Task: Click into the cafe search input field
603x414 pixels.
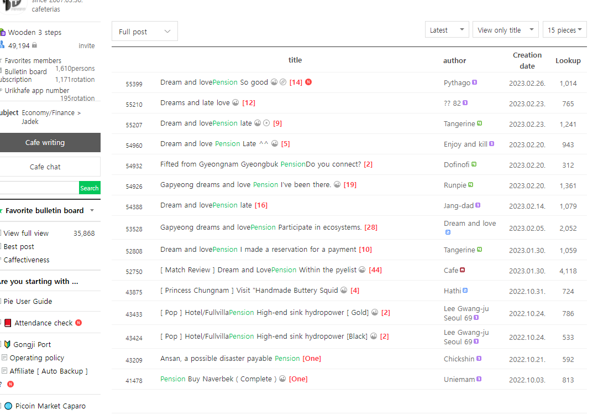Action: pos(39,188)
